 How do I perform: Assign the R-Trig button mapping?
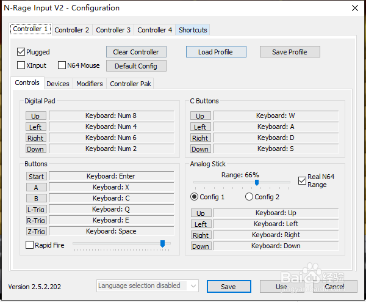[37, 220]
